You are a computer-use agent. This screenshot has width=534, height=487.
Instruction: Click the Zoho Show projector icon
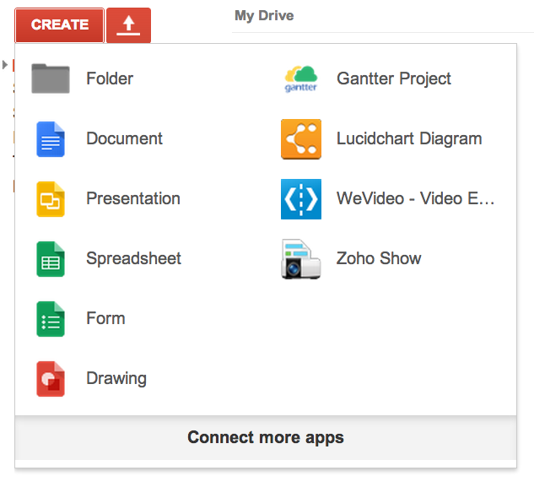click(301, 259)
